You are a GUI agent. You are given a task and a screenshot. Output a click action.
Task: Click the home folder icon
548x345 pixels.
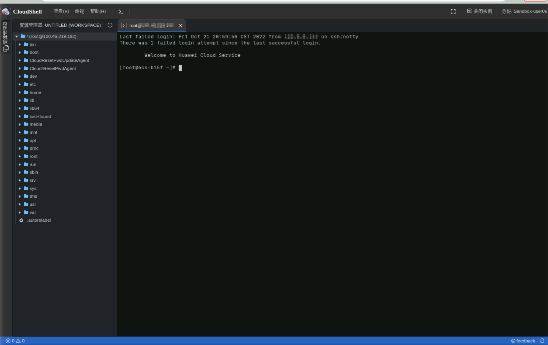click(26, 92)
